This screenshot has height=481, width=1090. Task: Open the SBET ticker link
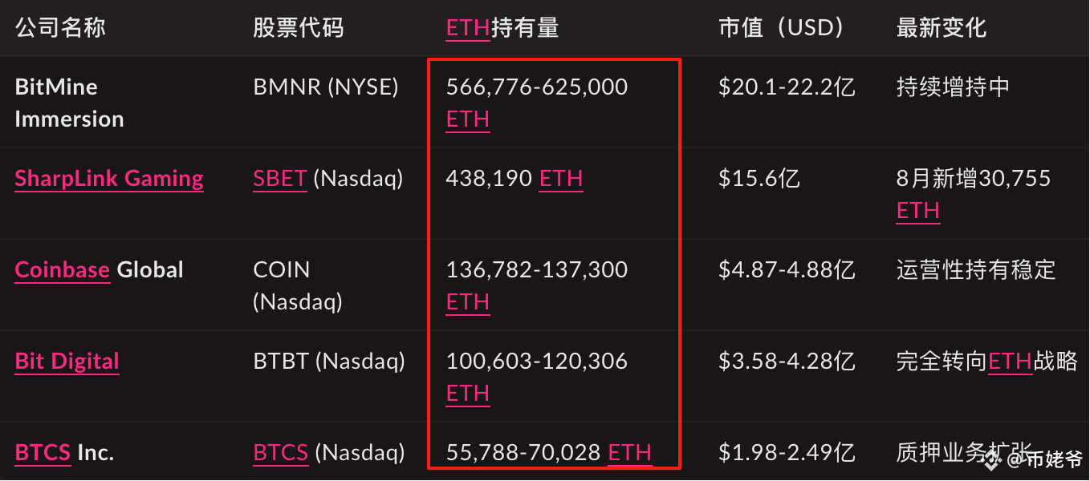tap(280, 179)
